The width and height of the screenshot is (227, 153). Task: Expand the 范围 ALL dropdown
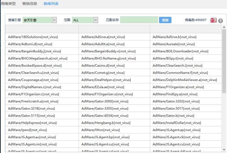click(x=85, y=20)
